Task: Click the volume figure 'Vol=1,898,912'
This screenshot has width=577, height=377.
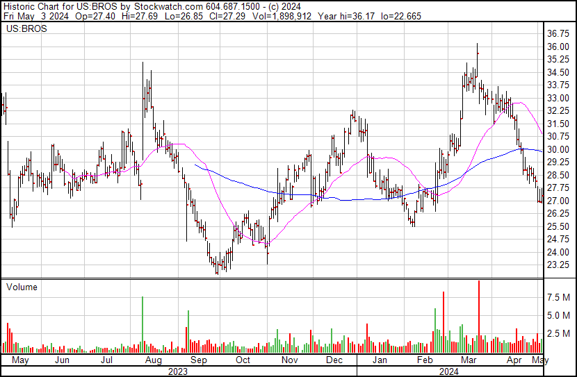Action: coord(282,16)
